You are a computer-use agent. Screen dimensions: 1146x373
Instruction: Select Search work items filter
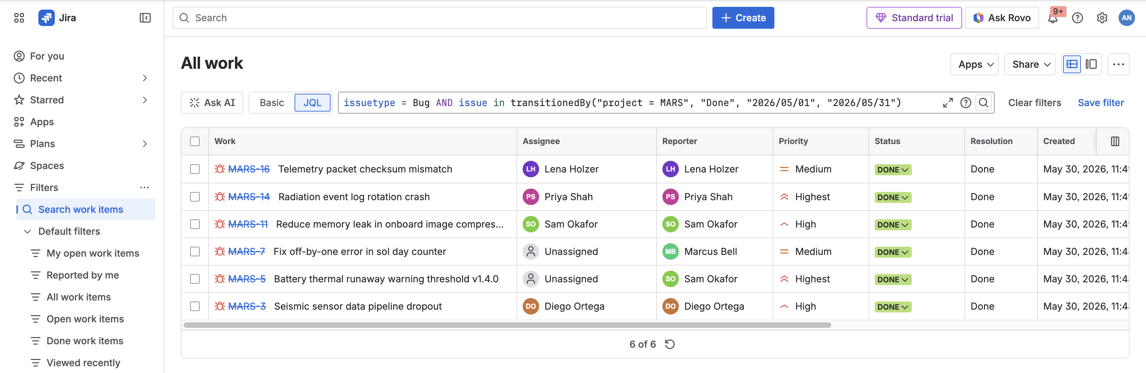(85, 209)
